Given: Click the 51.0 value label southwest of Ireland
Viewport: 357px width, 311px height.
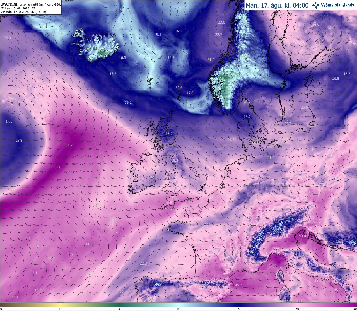Looking at the screenshot, I should pos(58,167).
